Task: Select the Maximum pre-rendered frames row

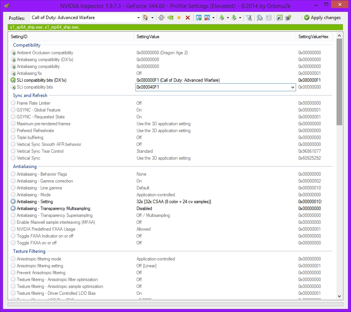Action: pos(171,124)
